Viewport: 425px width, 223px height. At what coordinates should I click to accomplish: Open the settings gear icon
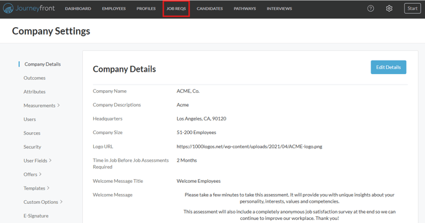pyautogui.click(x=389, y=9)
